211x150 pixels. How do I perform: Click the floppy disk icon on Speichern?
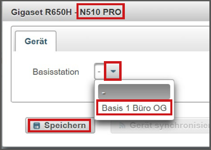tap(37, 126)
